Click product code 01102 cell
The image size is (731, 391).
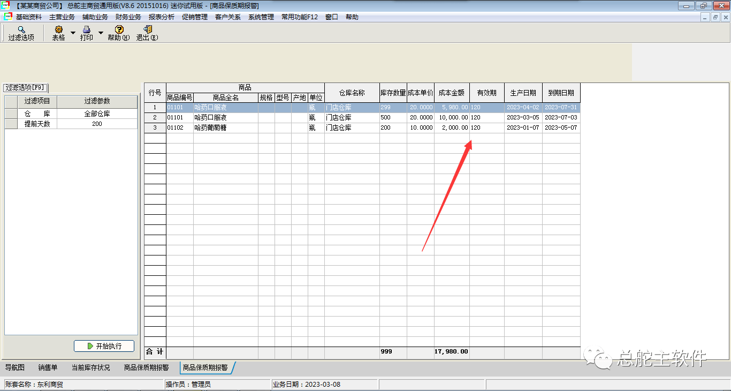tap(180, 128)
